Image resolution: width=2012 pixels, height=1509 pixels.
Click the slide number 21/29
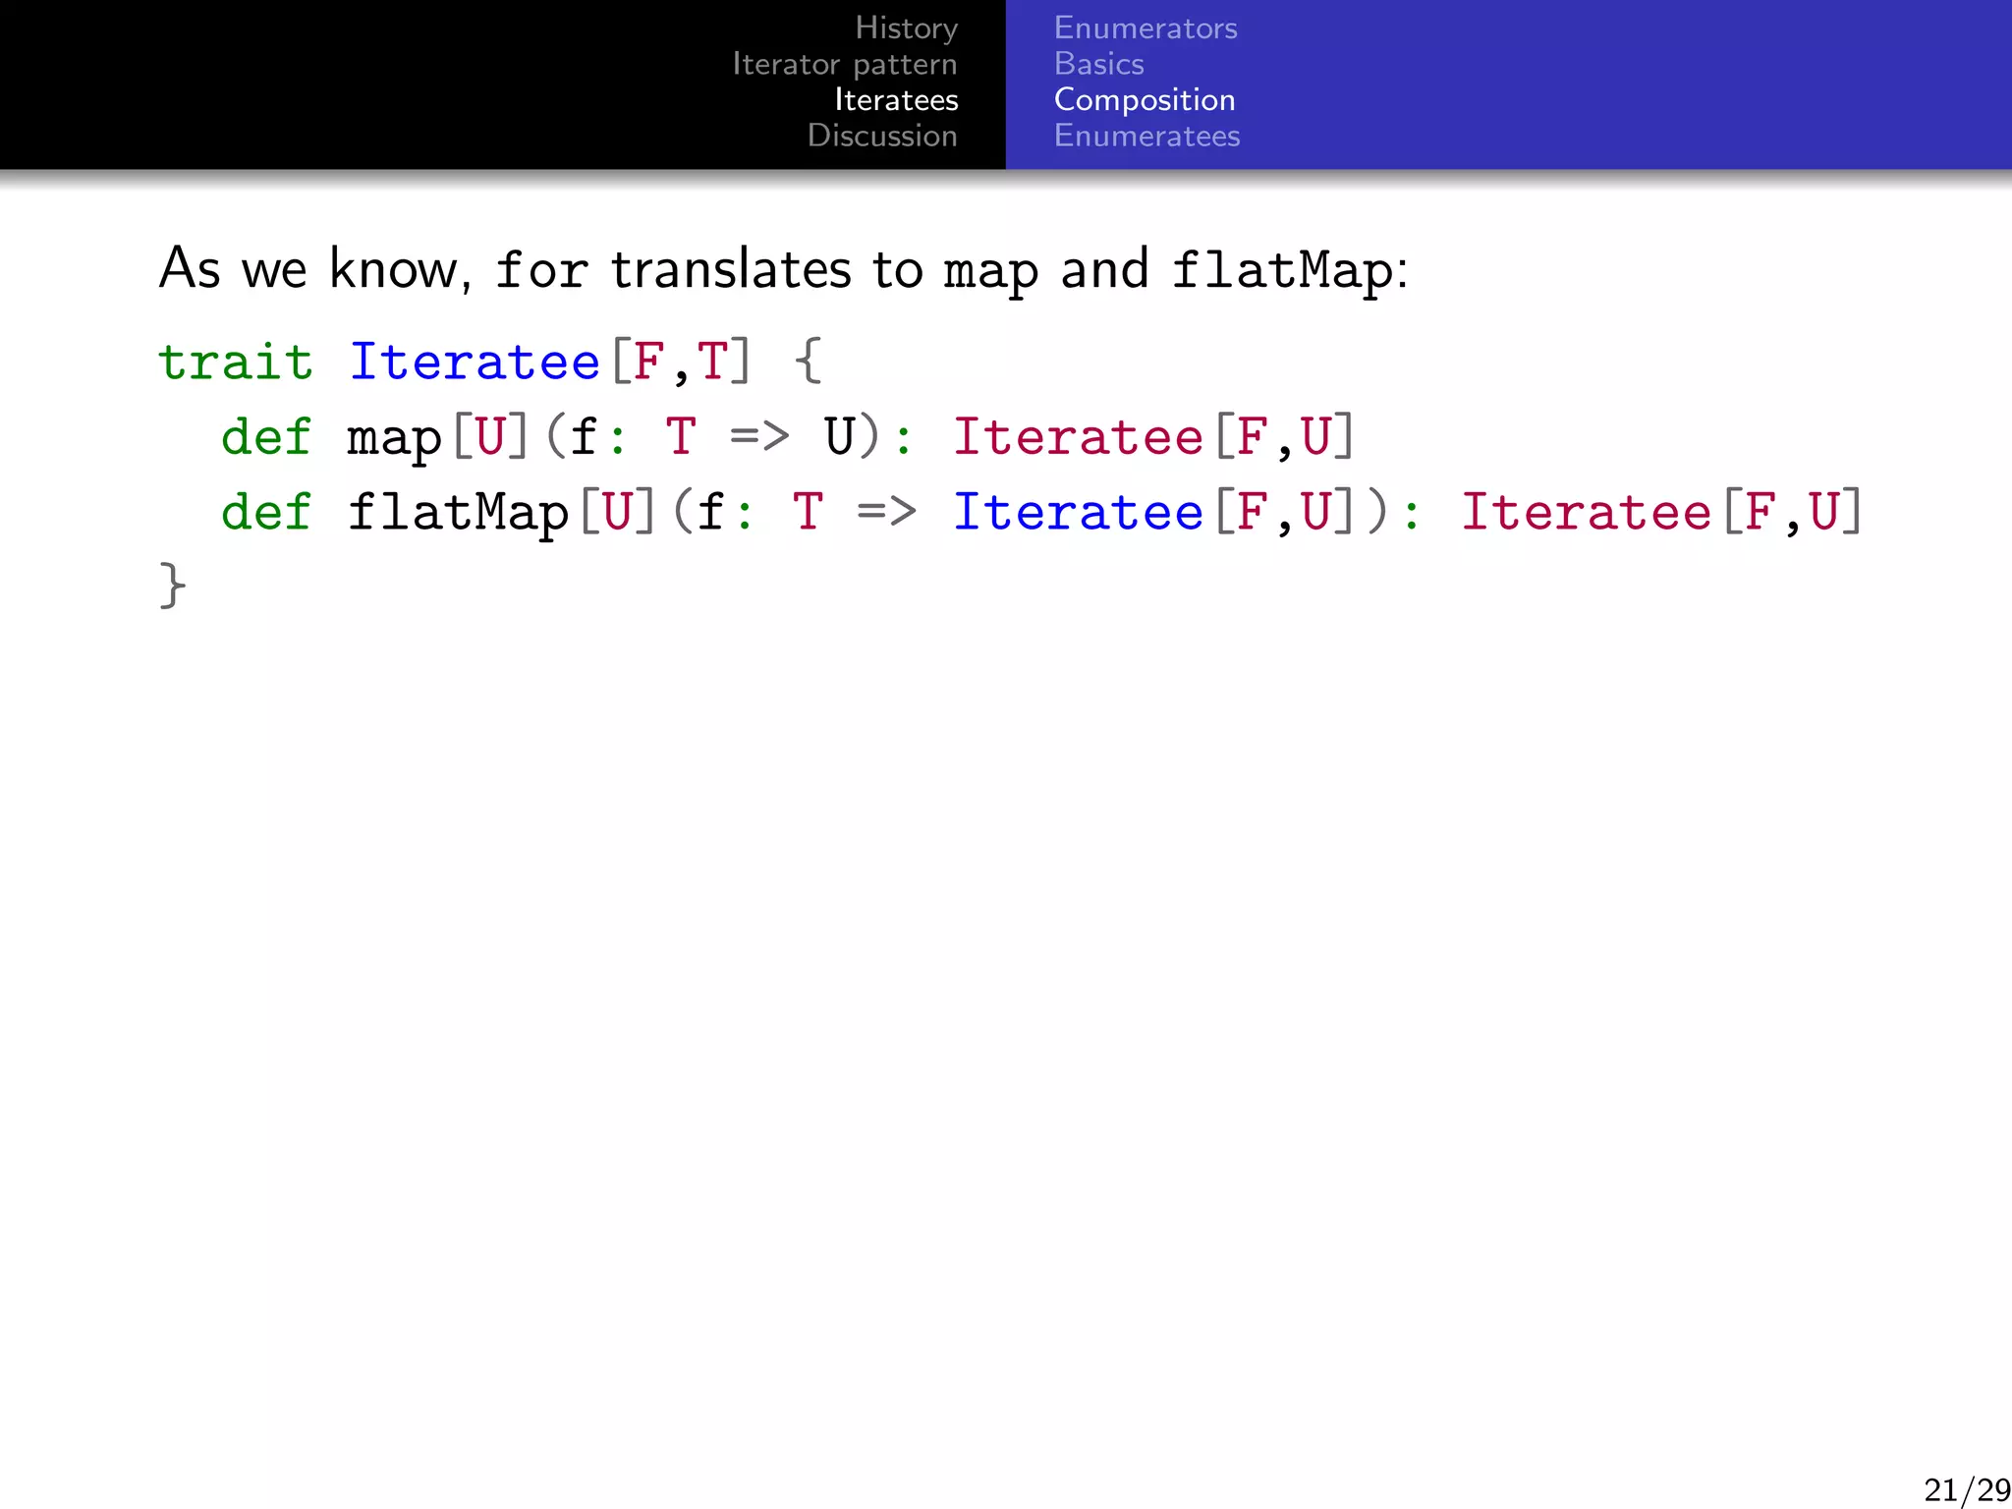1966,1489
